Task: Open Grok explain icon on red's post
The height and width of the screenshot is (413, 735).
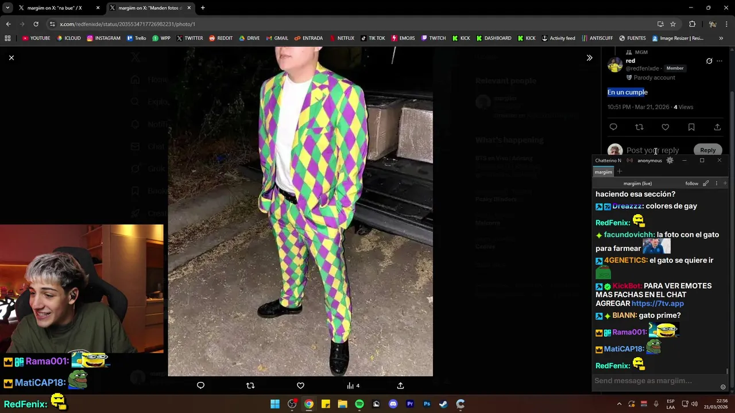Action: pos(709,61)
